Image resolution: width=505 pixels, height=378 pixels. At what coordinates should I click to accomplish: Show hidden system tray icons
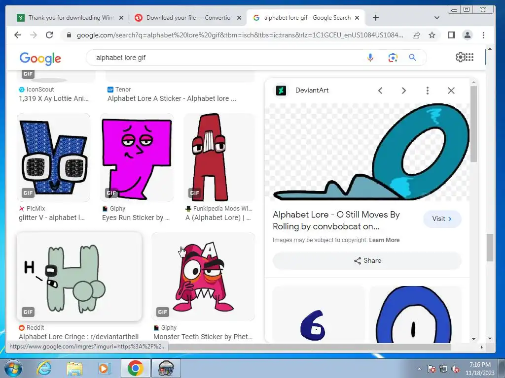(x=419, y=369)
